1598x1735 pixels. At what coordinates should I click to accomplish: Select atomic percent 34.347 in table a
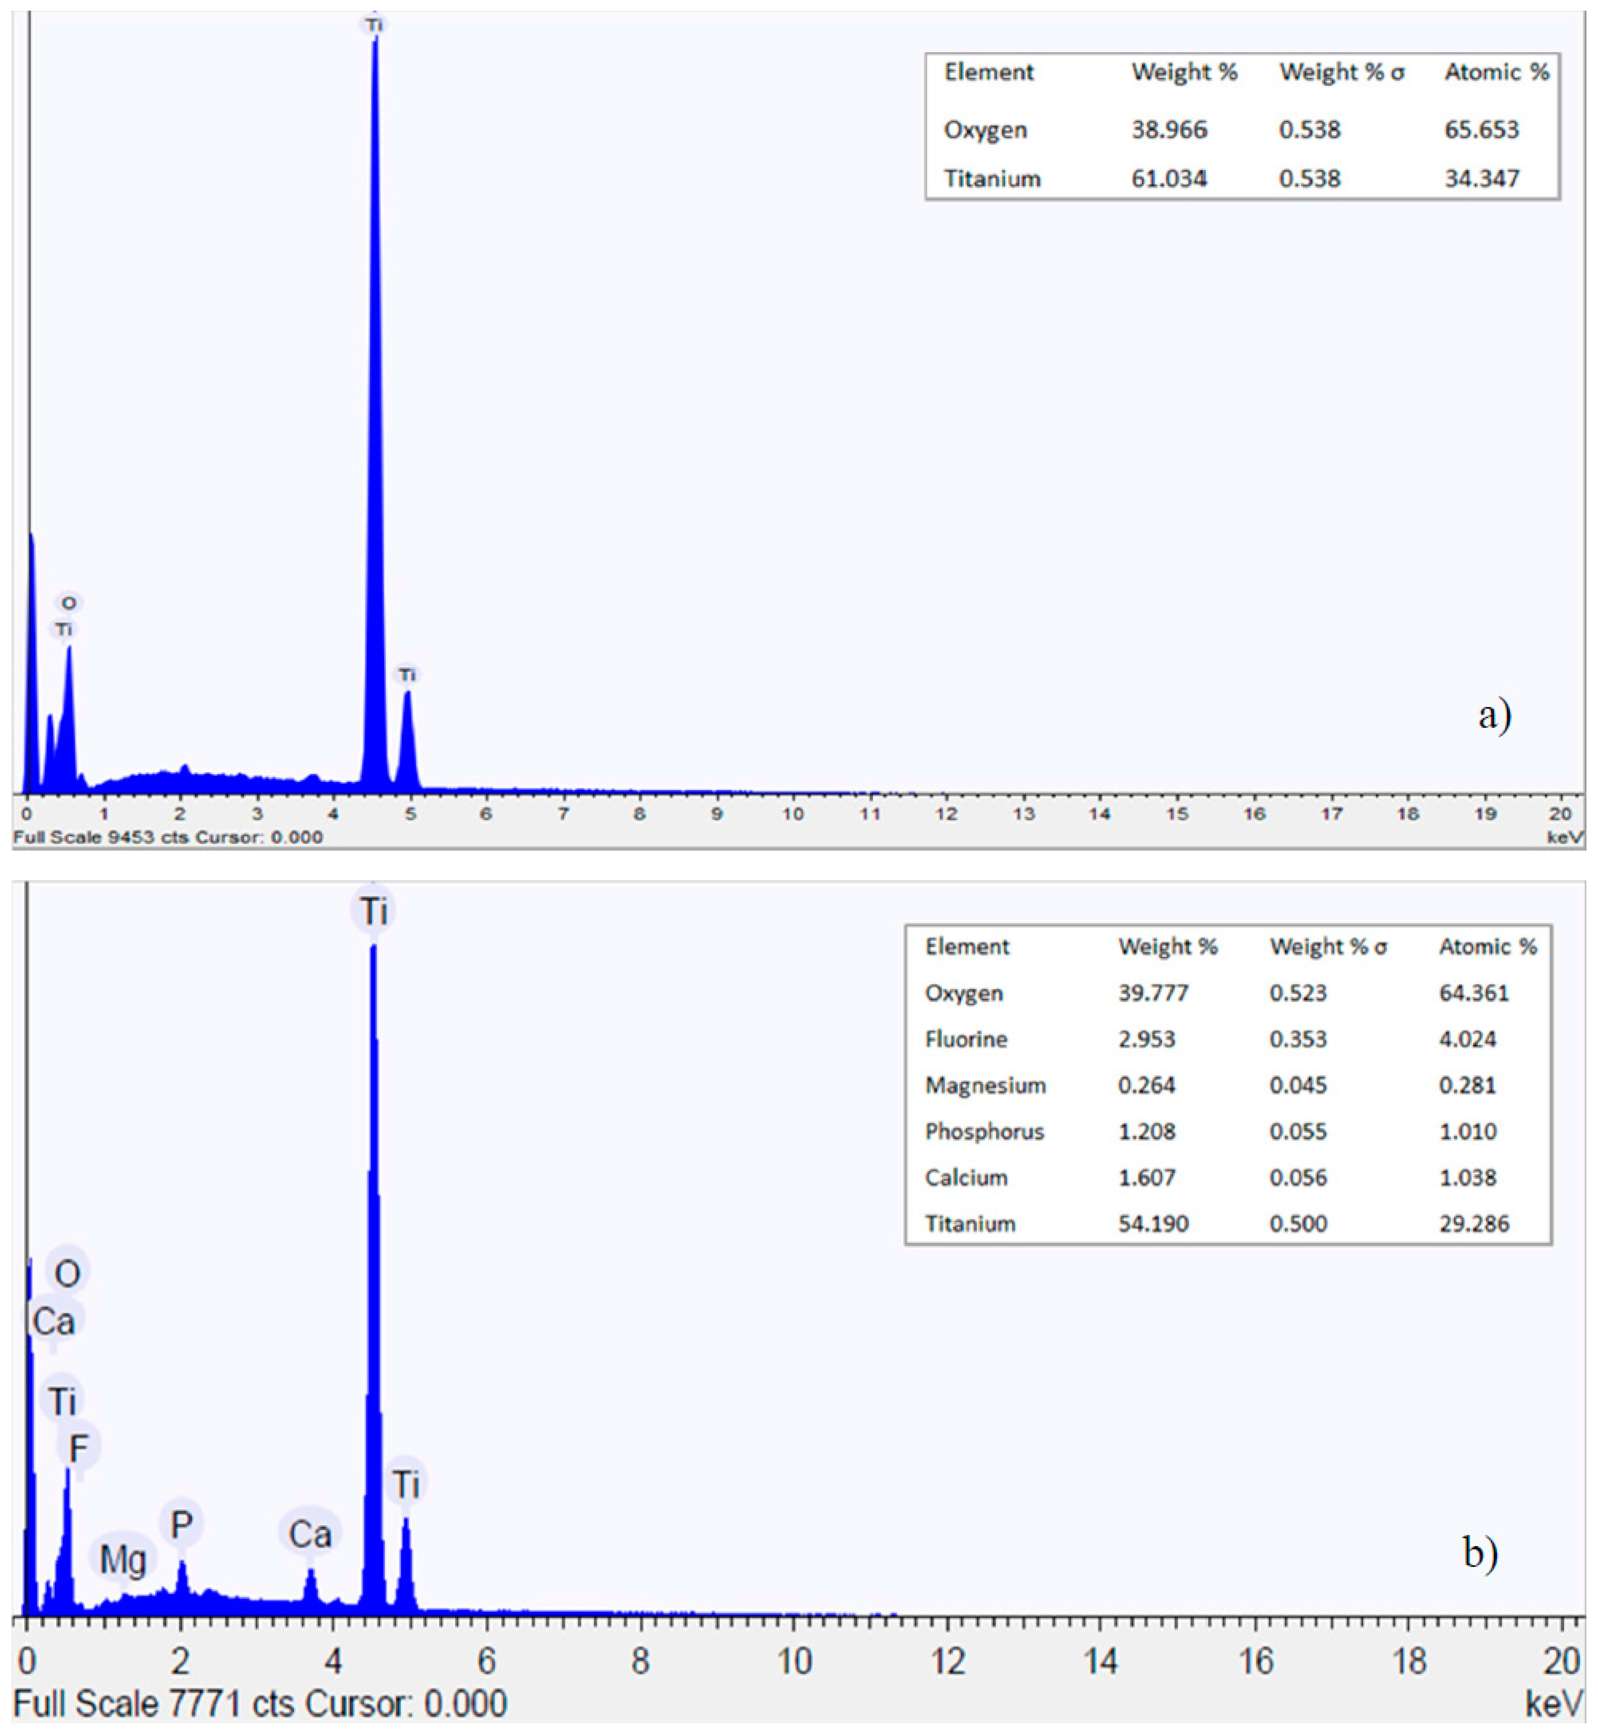[1481, 179]
